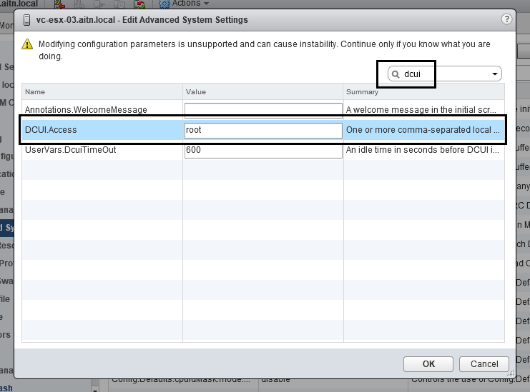
Task: Select the DCUI.Access setting name
Action: coord(51,130)
